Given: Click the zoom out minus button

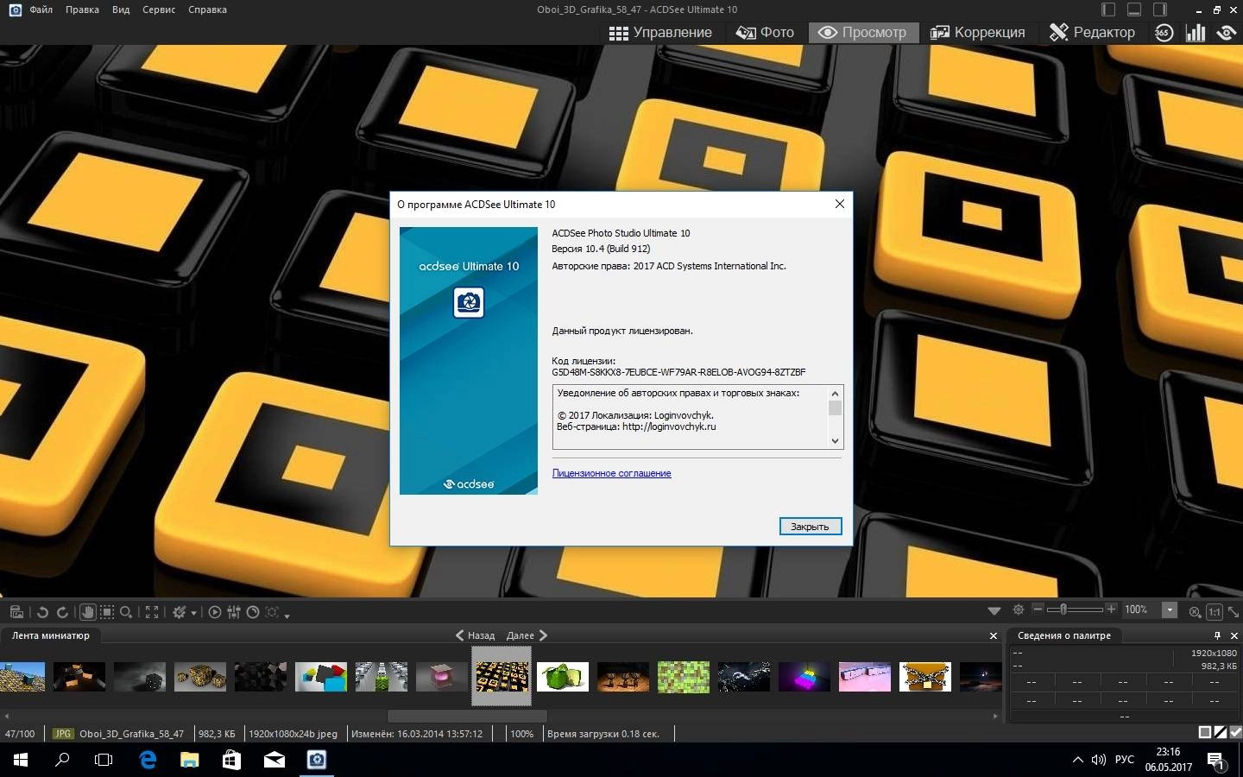Looking at the screenshot, I should click(1038, 610).
